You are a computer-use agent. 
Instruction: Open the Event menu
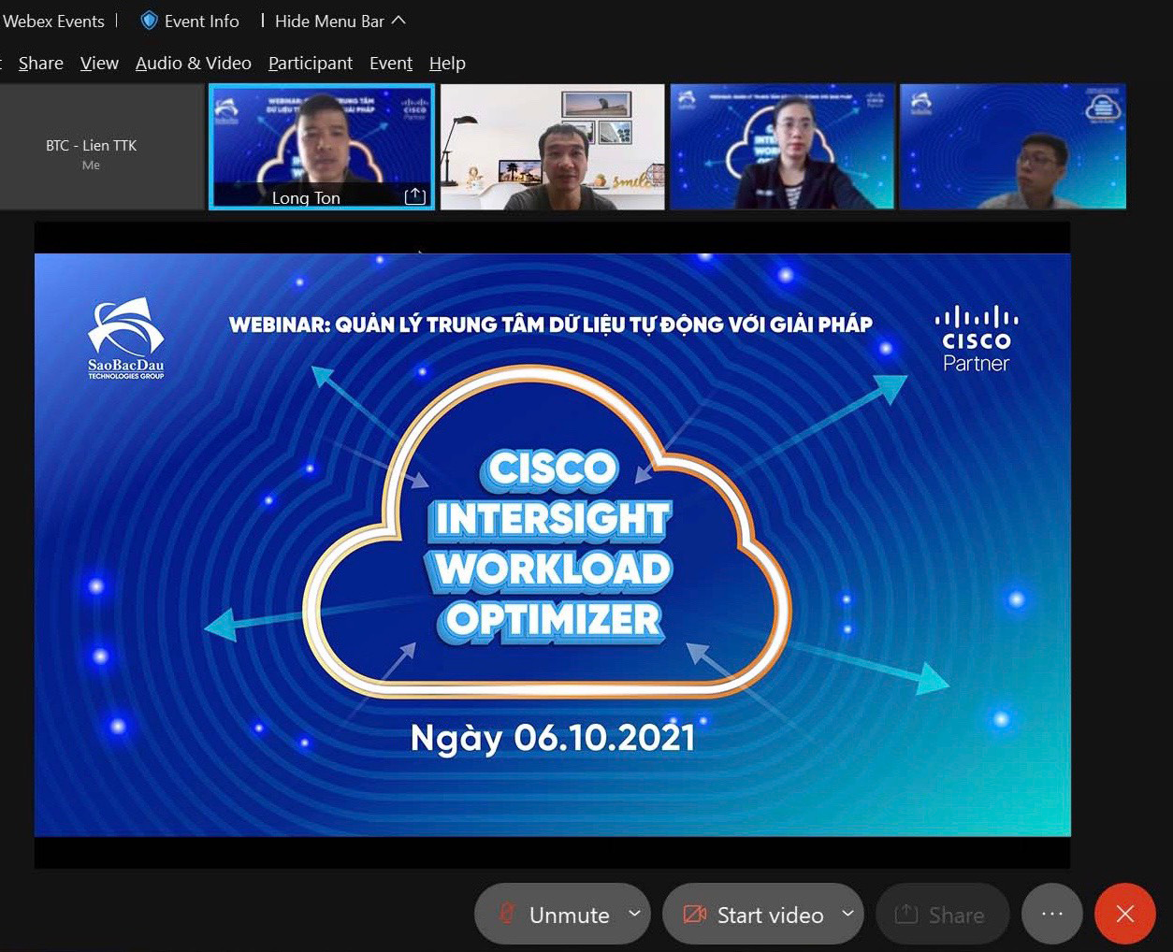tap(391, 64)
